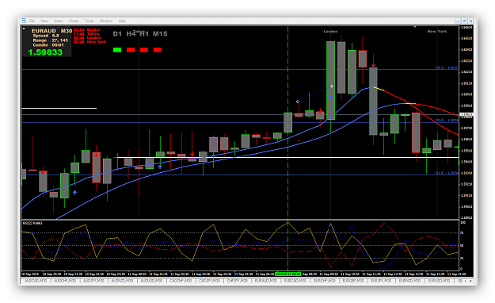The width and height of the screenshot is (495, 303).
Task: Open the File menu
Action: (32, 21)
